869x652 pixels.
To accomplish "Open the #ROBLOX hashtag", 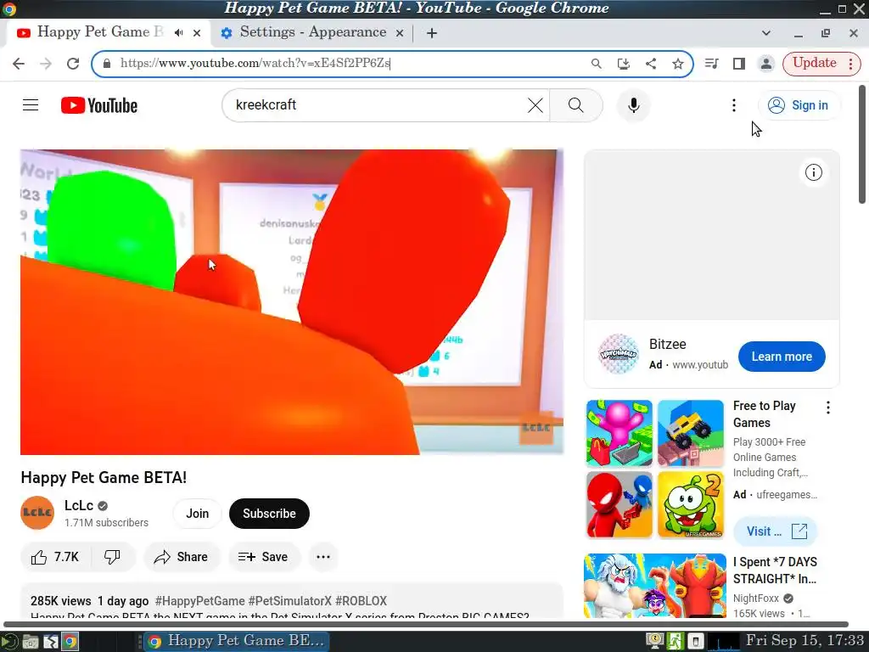I will coord(361,601).
